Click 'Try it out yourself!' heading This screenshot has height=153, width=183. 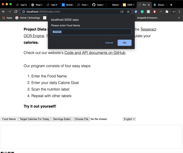(40, 106)
